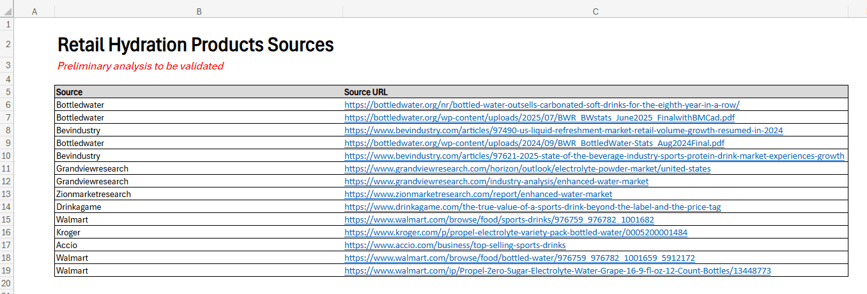Image resolution: width=867 pixels, height=294 pixels.
Task: Select the 'Bottledwater' cell in row 9
Action: [199, 143]
